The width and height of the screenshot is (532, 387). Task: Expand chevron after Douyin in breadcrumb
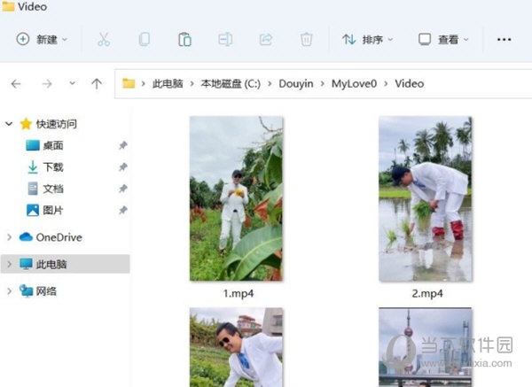click(x=323, y=84)
